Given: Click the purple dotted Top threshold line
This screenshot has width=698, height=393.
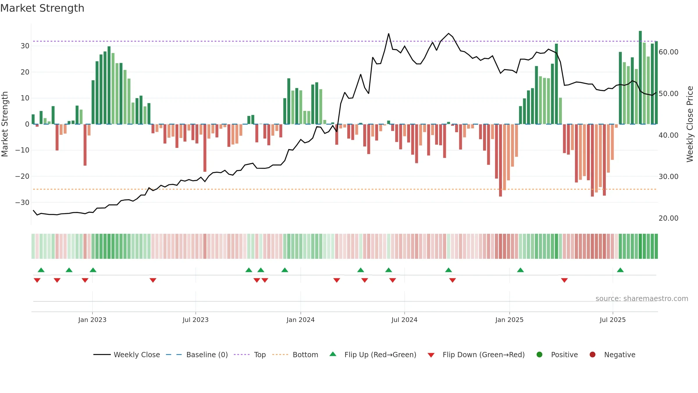Looking at the screenshot, I should 345,41.
